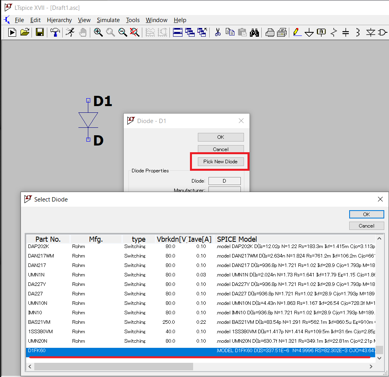389x377 pixels.
Task: Click the horizontal scrollbar right arrow
Action: 370,367
